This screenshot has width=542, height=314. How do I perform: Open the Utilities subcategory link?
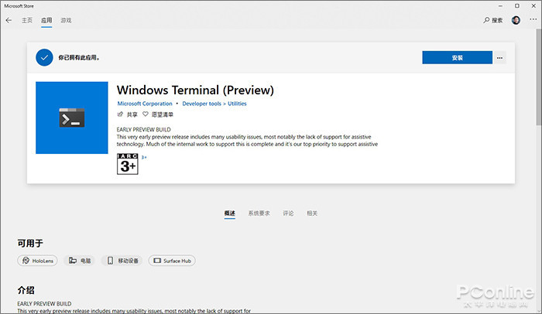click(x=237, y=104)
